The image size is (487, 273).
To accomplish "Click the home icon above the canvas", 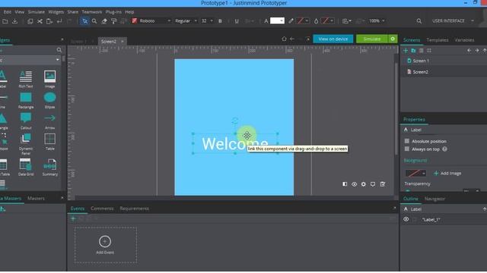I will 284,39.
